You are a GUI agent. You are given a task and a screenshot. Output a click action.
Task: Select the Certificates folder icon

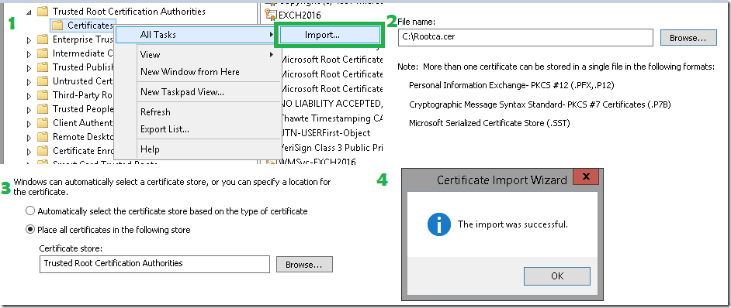coord(57,25)
